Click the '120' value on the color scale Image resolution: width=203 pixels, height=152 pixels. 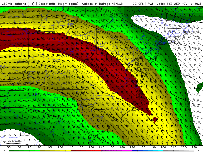(81, 147)
